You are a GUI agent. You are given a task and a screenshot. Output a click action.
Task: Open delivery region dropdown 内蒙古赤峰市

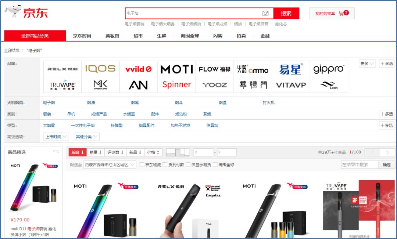tap(110, 164)
